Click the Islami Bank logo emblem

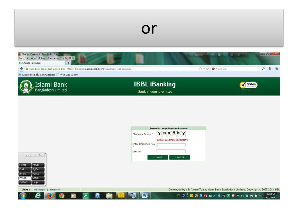click(26, 87)
